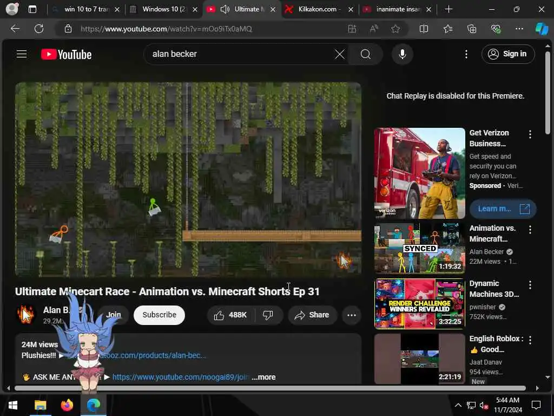Click the Join button
Image resolution: width=554 pixels, height=416 pixels.
(x=114, y=315)
